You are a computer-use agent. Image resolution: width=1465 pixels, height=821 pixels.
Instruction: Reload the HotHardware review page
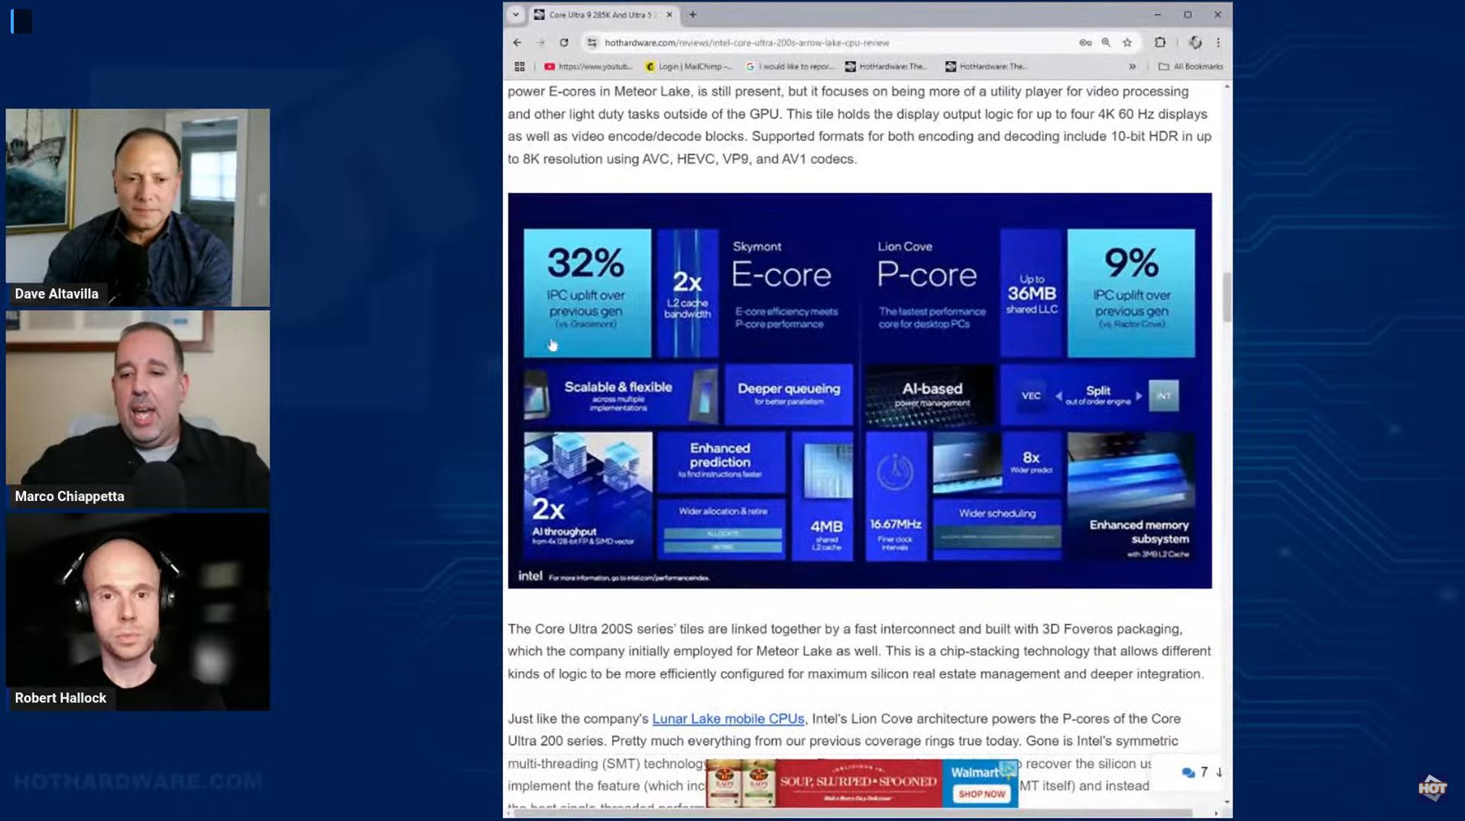coord(564,43)
